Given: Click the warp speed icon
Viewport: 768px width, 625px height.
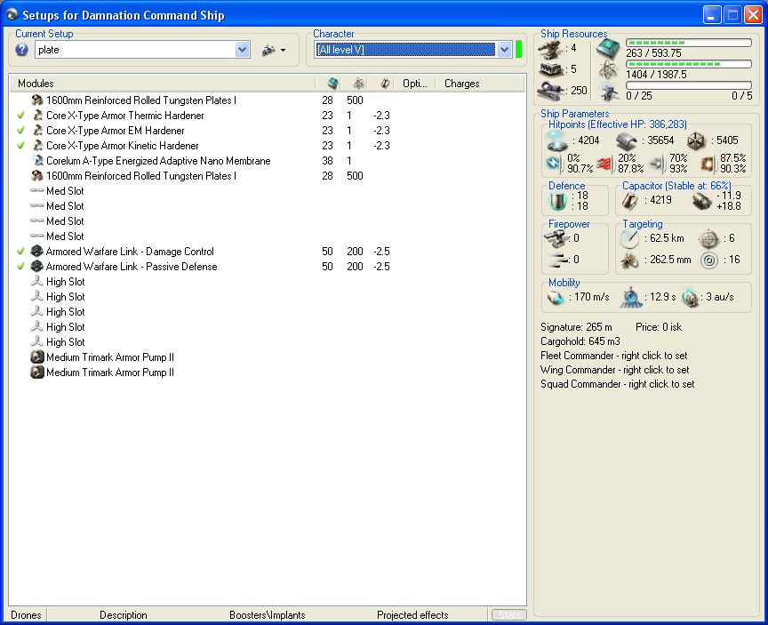Looking at the screenshot, I should (690, 297).
